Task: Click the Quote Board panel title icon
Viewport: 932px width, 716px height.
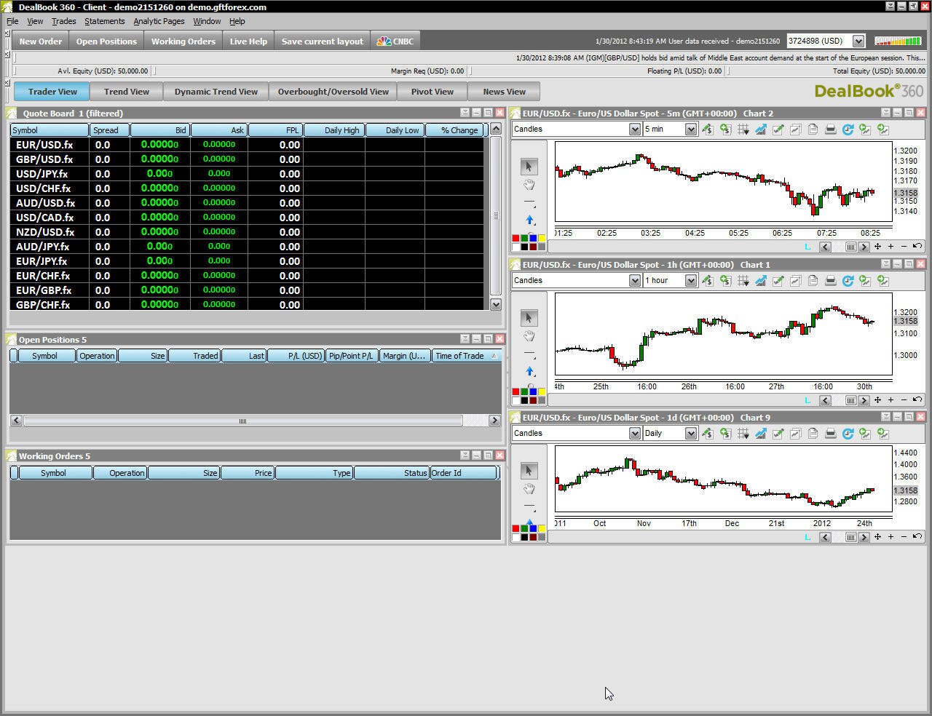Action: point(12,113)
